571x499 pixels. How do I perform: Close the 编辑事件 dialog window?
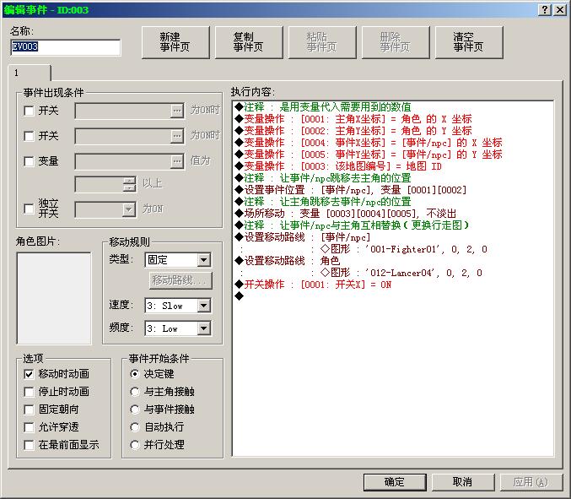pos(560,10)
